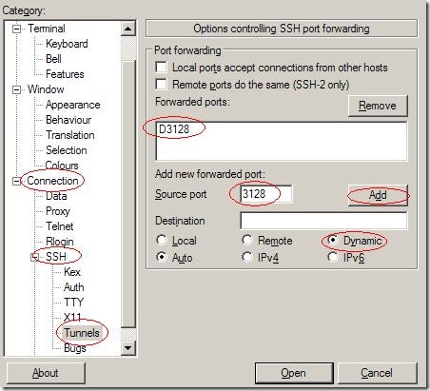Click the Add forwarded port button

[378, 195]
